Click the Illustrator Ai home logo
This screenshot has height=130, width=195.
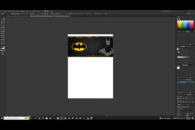click(1, 11)
